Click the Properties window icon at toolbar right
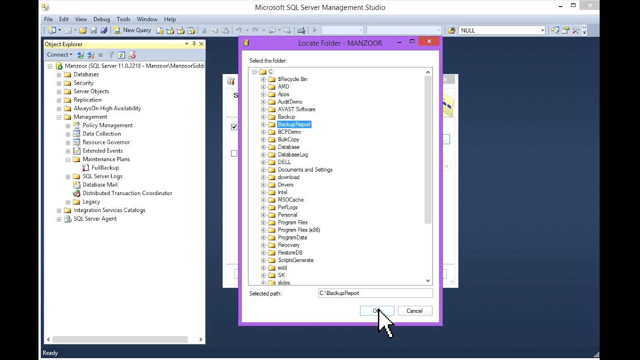The height and width of the screenshot is (360, 640). [565, 30]
